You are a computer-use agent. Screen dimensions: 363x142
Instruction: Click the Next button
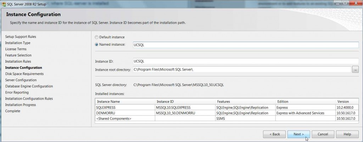[298, 134]
